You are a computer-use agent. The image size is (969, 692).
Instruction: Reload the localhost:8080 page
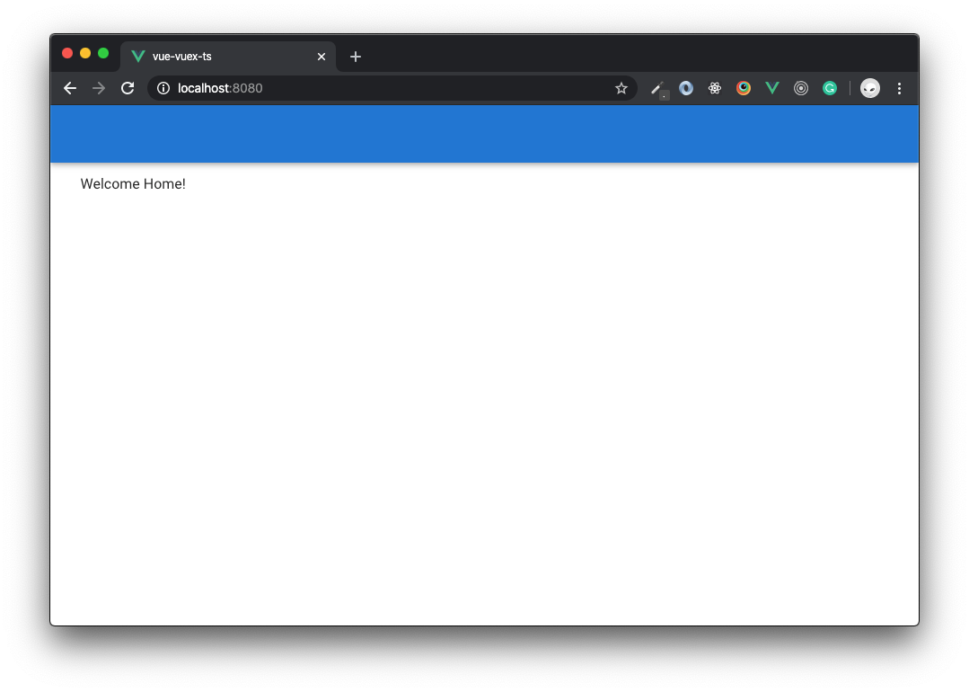click(x=127, y=88)
